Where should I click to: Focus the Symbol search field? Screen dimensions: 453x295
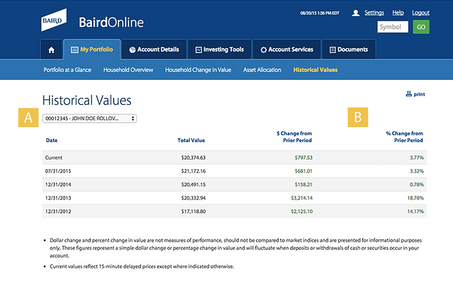coord(393,27)
